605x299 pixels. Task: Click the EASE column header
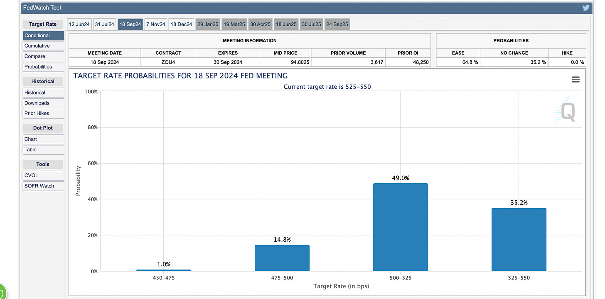pyautogui.click(x=458, y=53)
